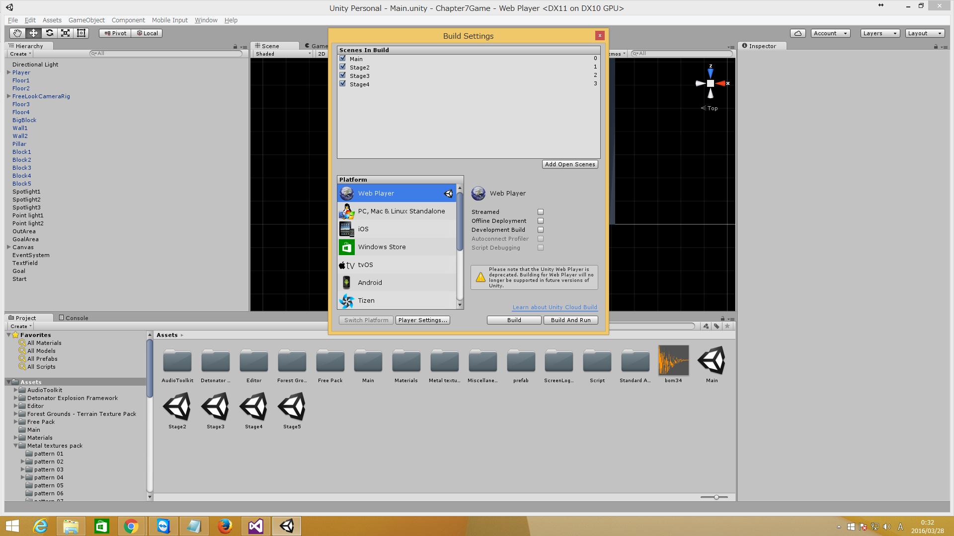Select the Rotate tool
The image size is (954, 536).
(x=49, y=33)
